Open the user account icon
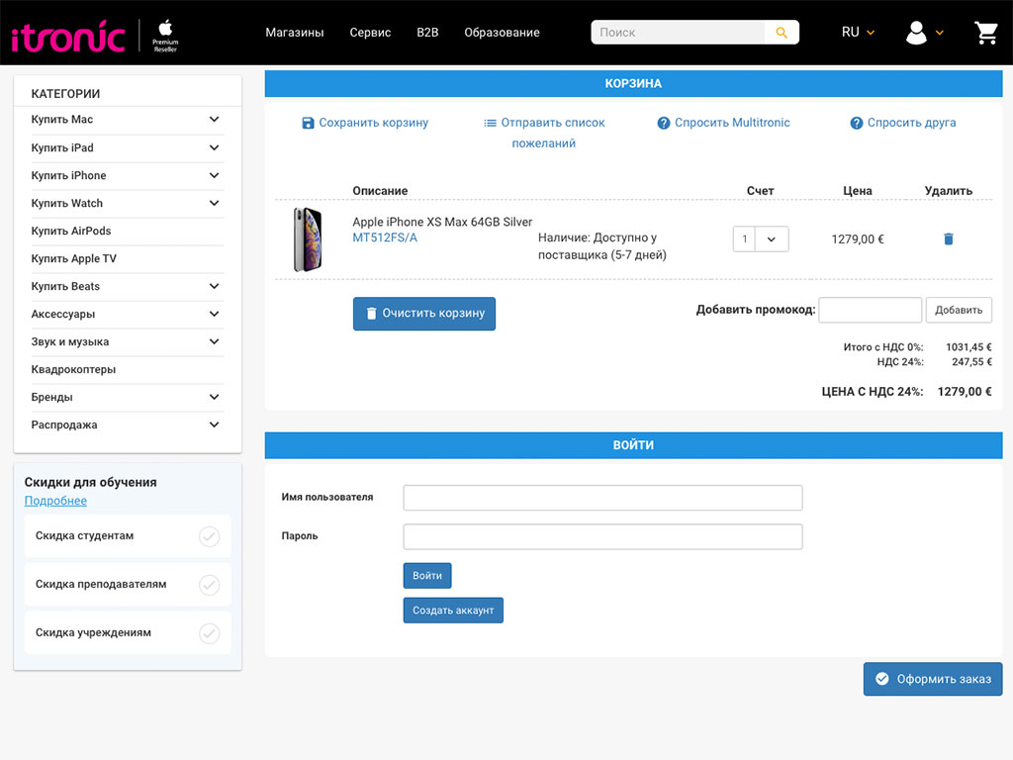1013x760 pixels. pos(916,33)
